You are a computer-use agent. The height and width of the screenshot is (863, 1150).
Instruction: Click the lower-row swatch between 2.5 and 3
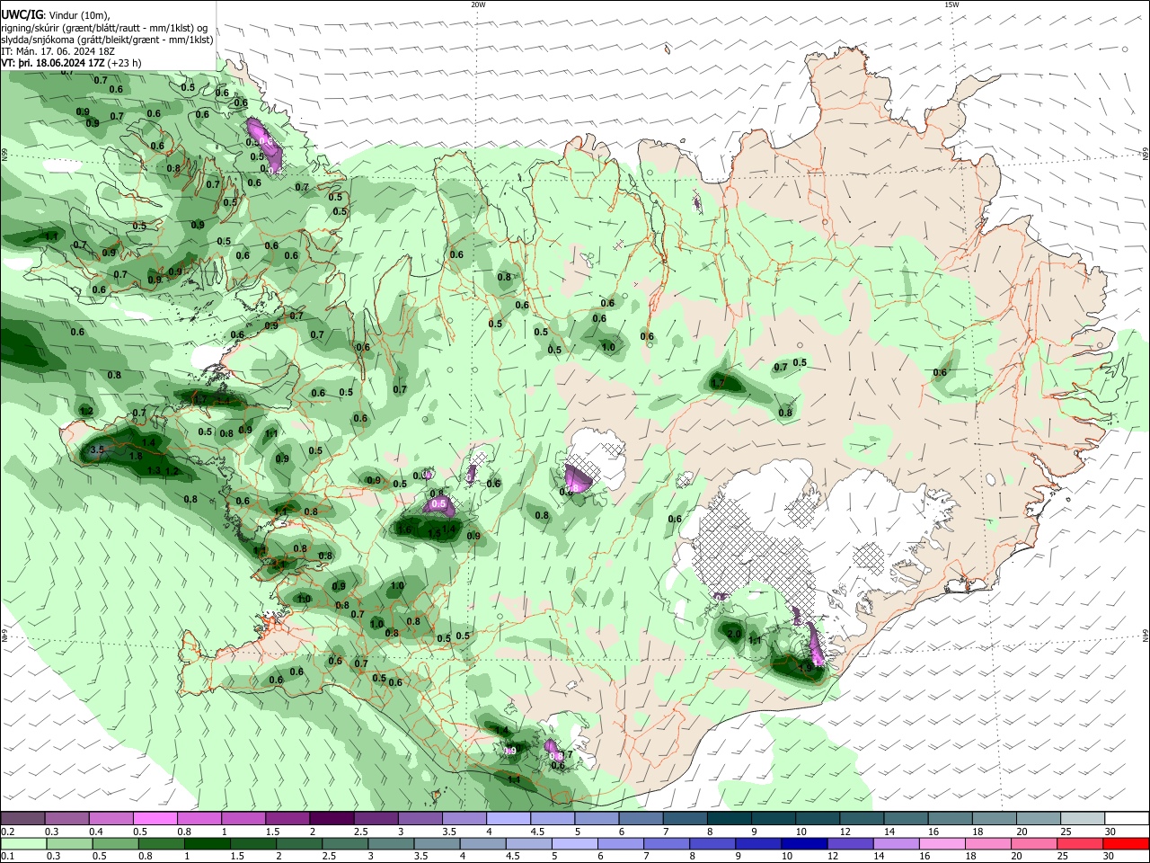(345, 843)
